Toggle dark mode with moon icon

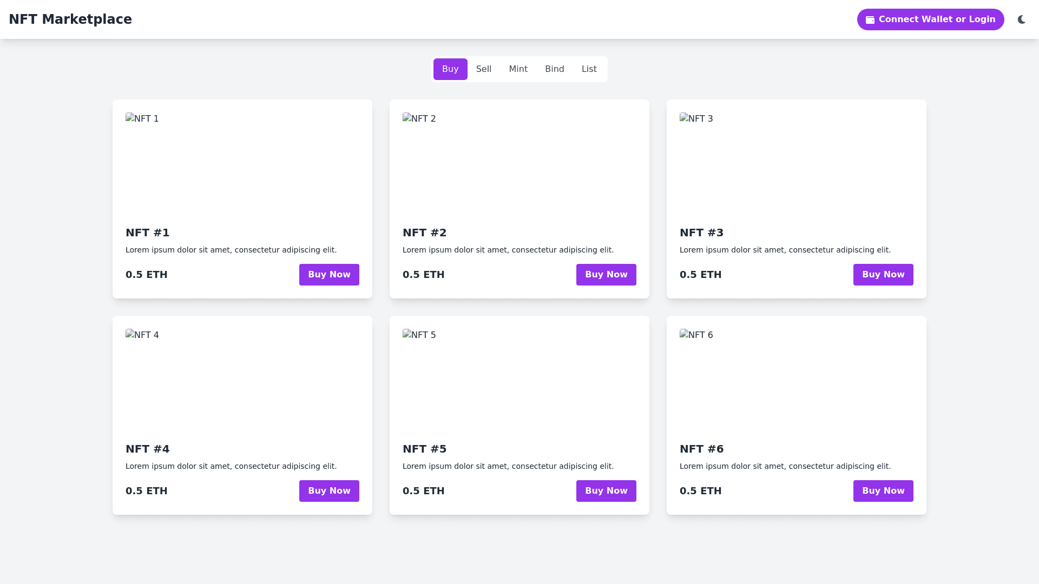click(1022, 19)
